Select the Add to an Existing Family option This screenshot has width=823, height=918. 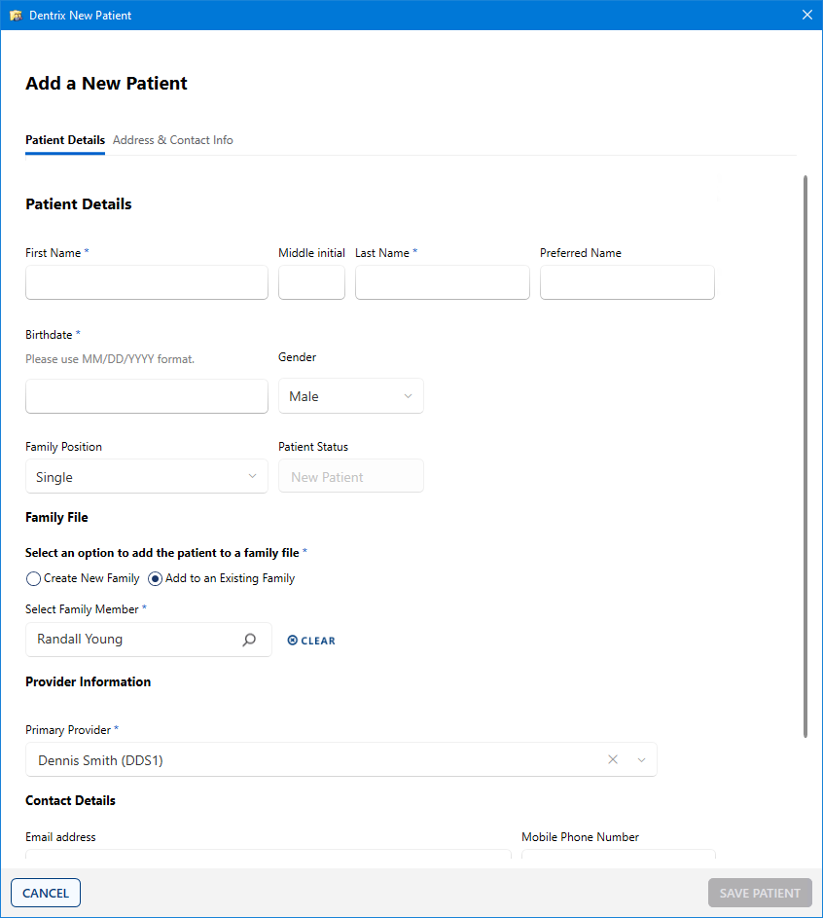click(x=155, y=578)
